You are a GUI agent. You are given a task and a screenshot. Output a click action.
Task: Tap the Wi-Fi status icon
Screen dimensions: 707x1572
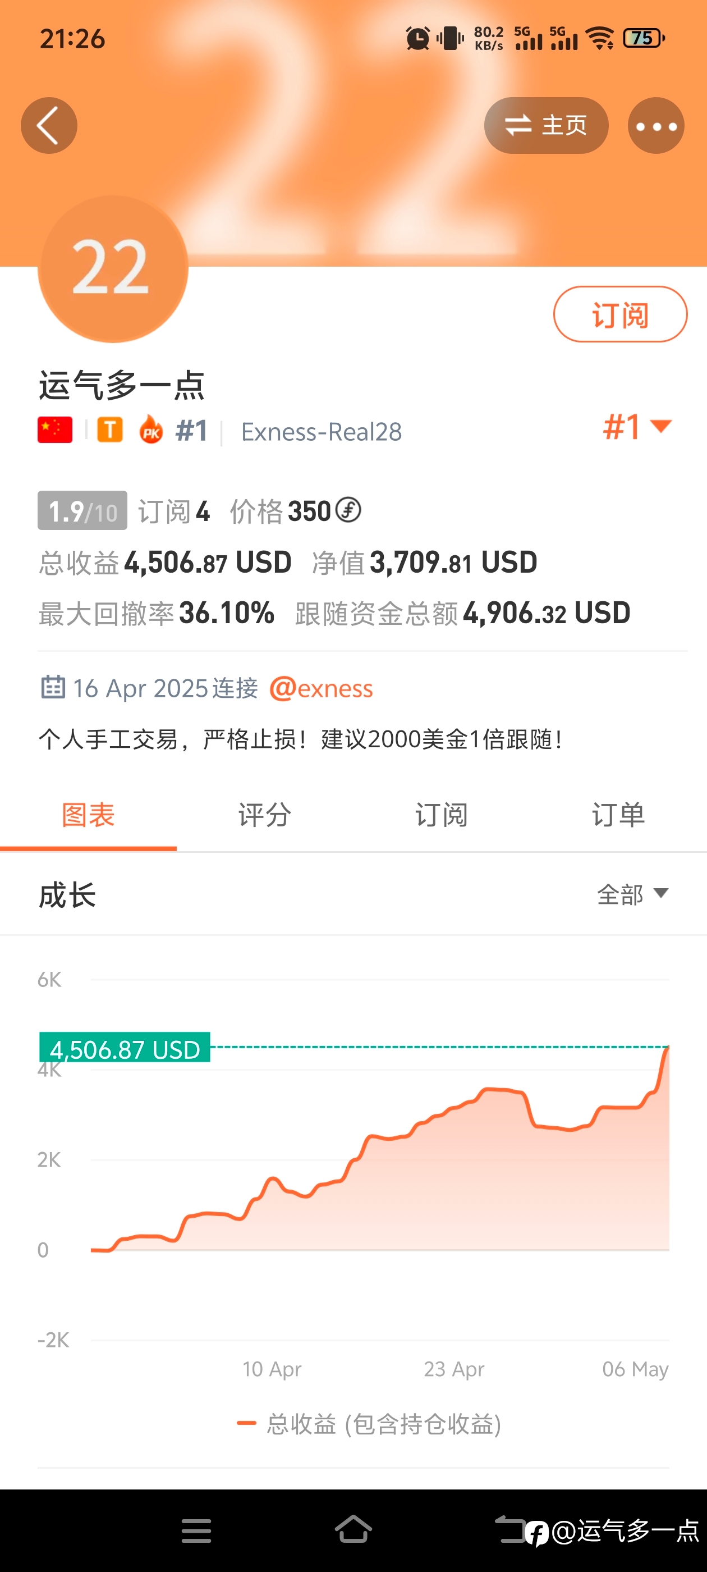pyautogui.click(x=600, y=38)
